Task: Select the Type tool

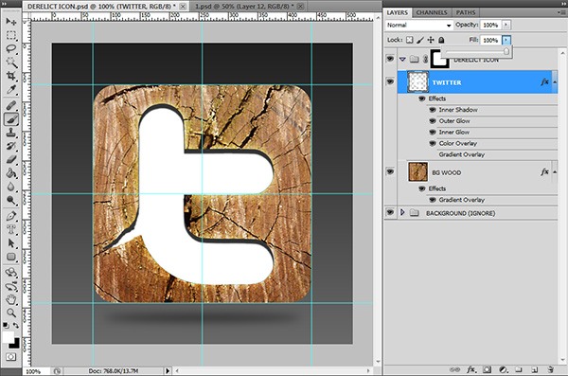Action: pos(10,229)
